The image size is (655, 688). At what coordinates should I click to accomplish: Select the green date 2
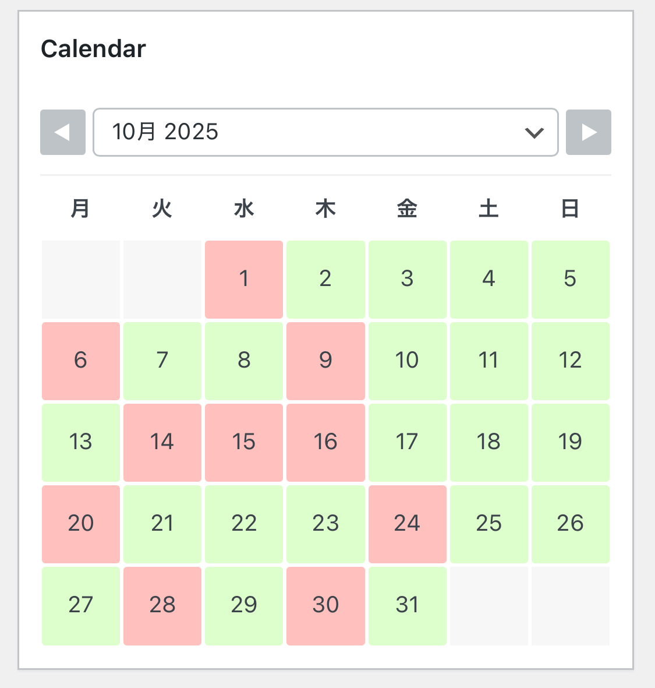coord(325,279)
